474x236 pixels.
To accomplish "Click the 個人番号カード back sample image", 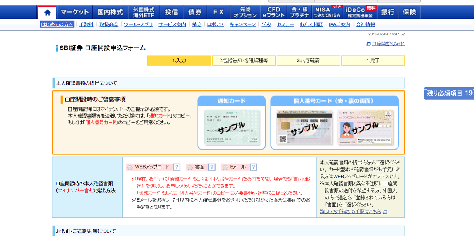I will click(305, 127).
